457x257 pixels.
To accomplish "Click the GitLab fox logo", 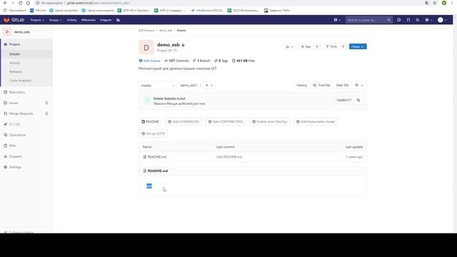I will (6, 20).
